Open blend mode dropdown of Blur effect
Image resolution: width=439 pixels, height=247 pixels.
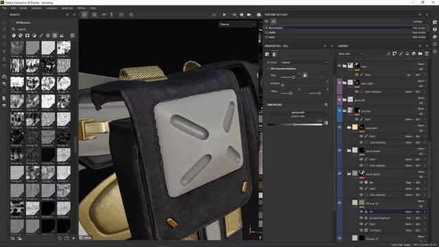coord(410,183)
